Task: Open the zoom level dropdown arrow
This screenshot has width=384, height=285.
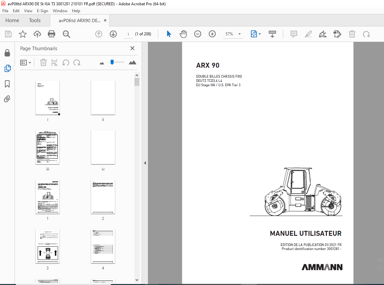Action: click(239, 34)
